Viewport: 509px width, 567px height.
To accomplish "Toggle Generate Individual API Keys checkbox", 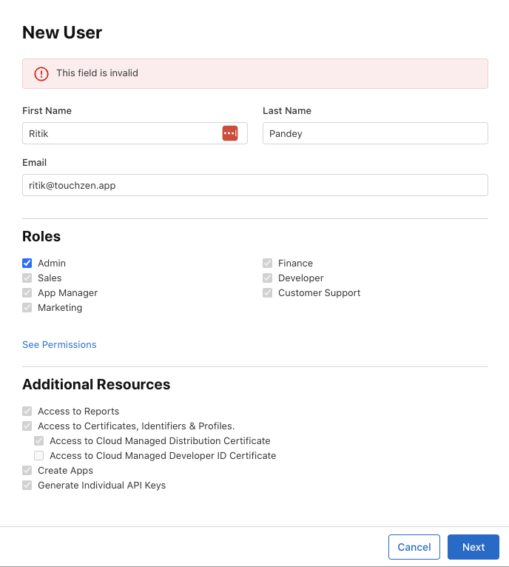I will click(27, 486).
